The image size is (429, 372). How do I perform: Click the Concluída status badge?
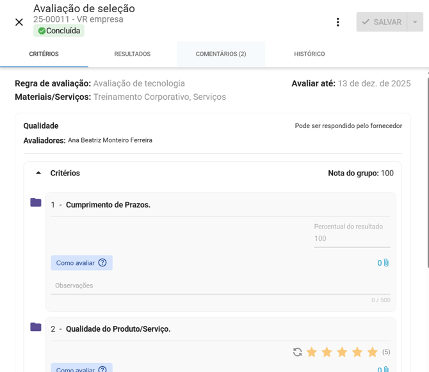click(x=59, y=31)
